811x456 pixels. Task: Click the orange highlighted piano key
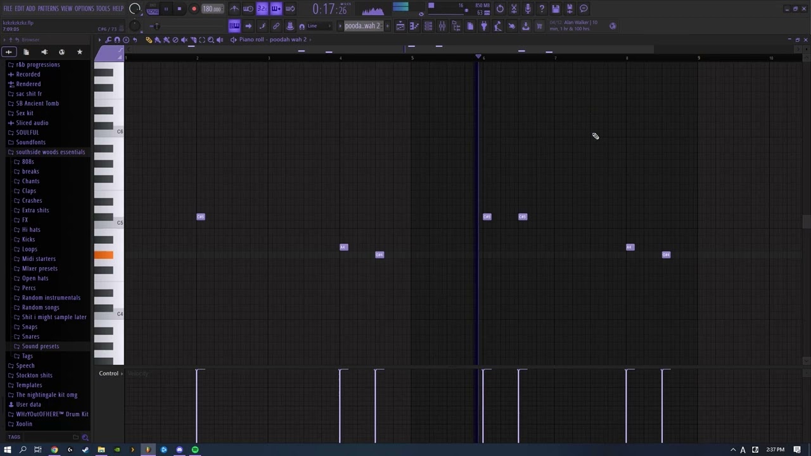104,255
